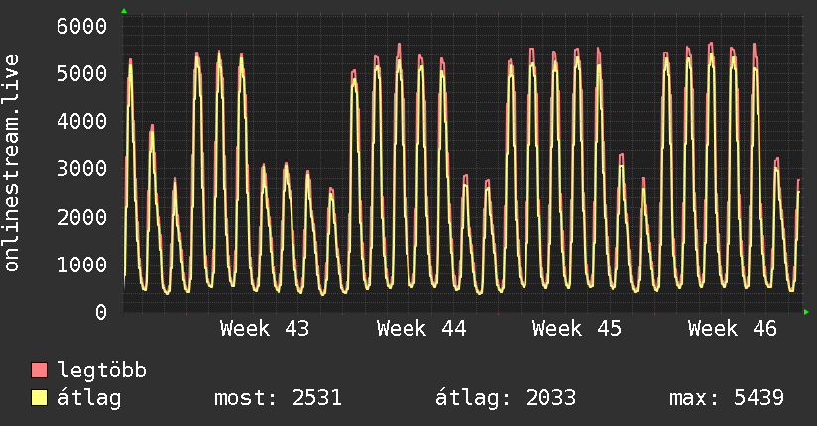
Task: Click the 6000 y-axis tick label
Action: tap(81, 26)
